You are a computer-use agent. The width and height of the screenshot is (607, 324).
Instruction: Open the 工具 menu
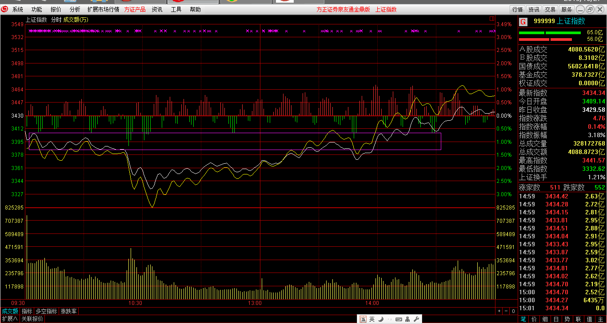[x=176, y=9]
